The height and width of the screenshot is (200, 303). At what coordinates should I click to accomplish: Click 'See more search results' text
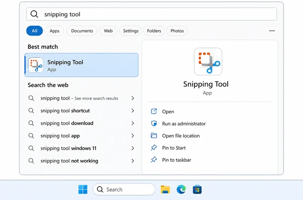tap(96, 99)
